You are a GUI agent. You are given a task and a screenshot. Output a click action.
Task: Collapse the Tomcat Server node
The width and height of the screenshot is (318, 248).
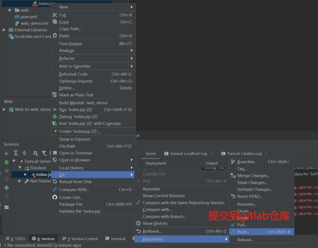tap(14, 161)
